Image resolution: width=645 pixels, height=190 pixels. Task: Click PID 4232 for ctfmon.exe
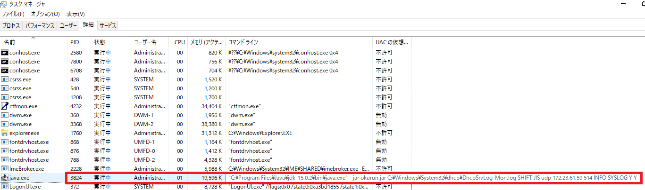tap(76, 106)
